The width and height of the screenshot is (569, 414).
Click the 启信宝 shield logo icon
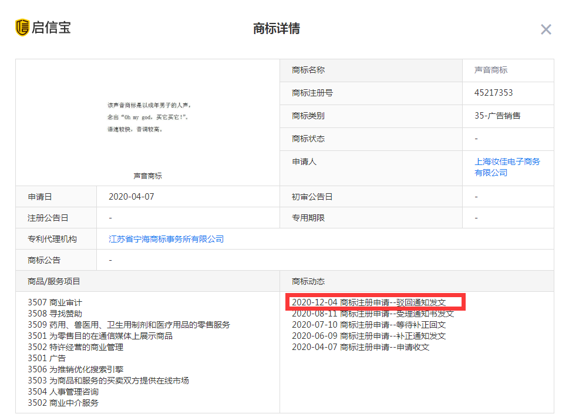coord(22,26)
